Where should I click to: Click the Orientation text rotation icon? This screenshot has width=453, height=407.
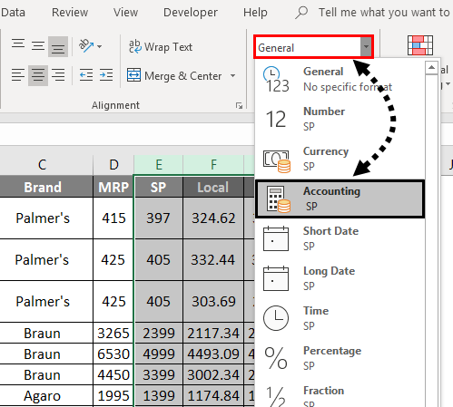click(x=86, y=46)
